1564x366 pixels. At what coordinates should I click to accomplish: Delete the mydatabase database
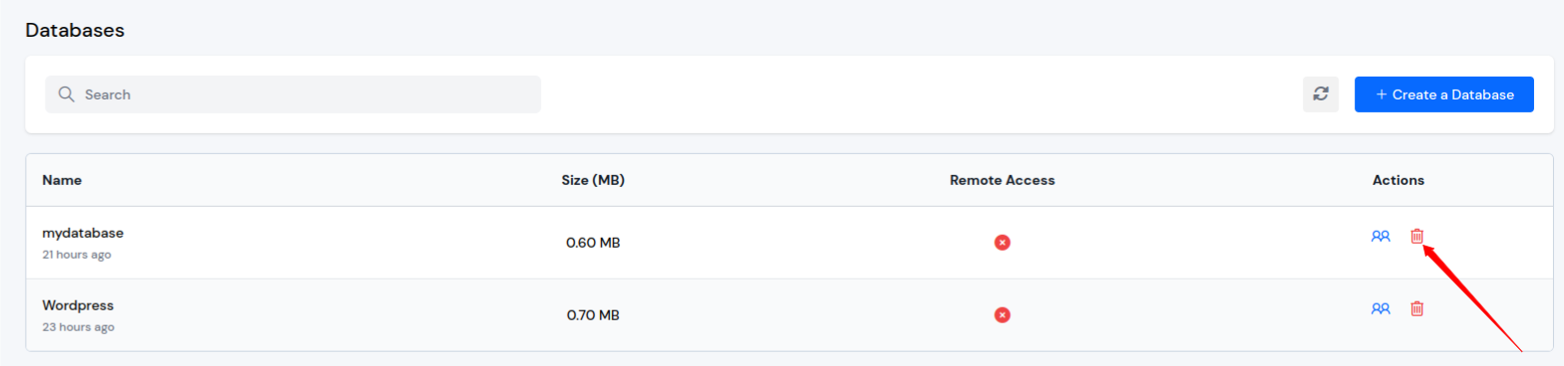click(x=1416, y=236)
